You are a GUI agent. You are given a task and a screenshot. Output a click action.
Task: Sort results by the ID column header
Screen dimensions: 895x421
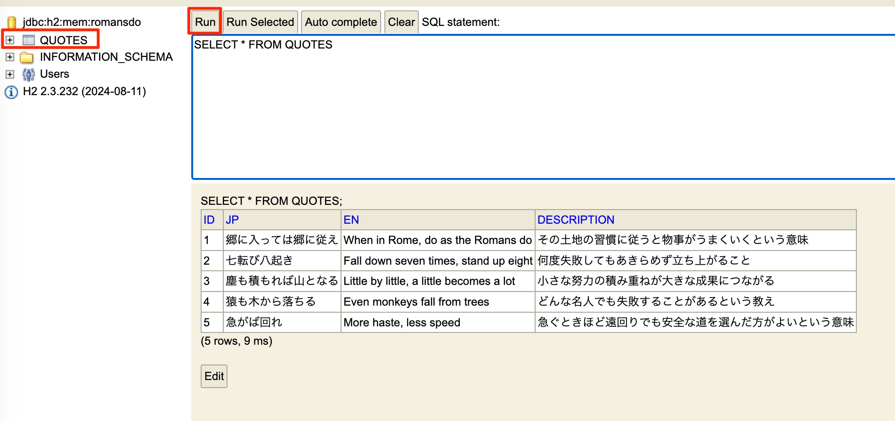209,220
